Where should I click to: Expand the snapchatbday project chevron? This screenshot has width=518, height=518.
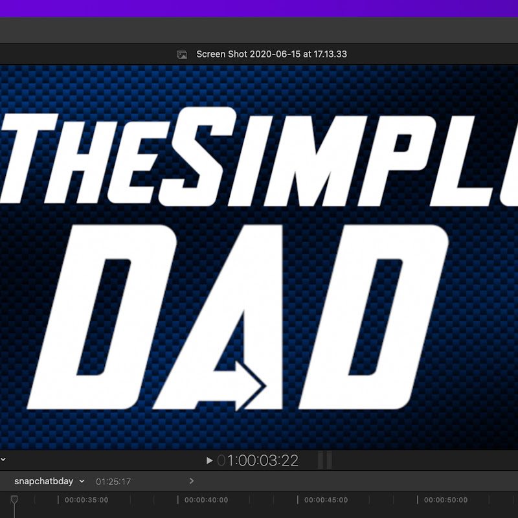82,482
